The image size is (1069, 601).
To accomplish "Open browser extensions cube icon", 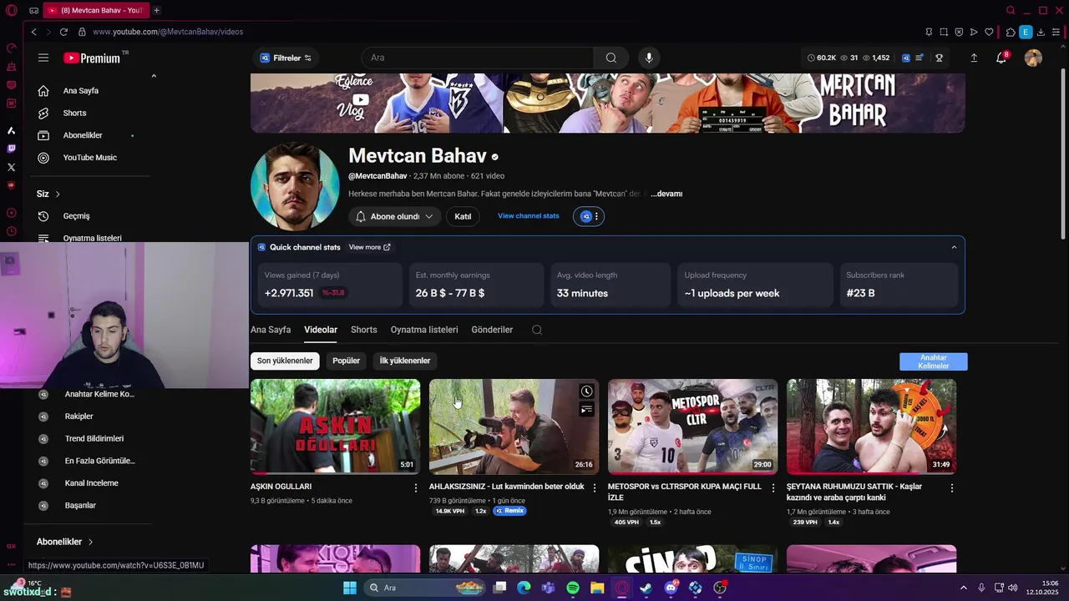I will click(1011, 32).
